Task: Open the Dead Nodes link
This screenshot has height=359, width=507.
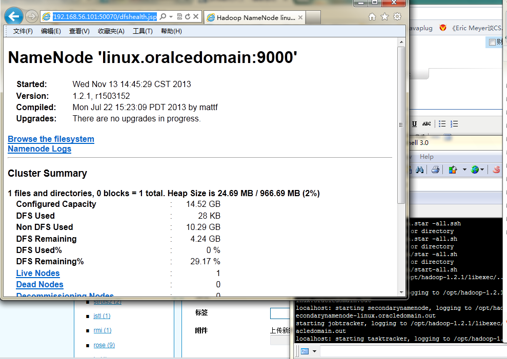Action: tap(40, 284)
